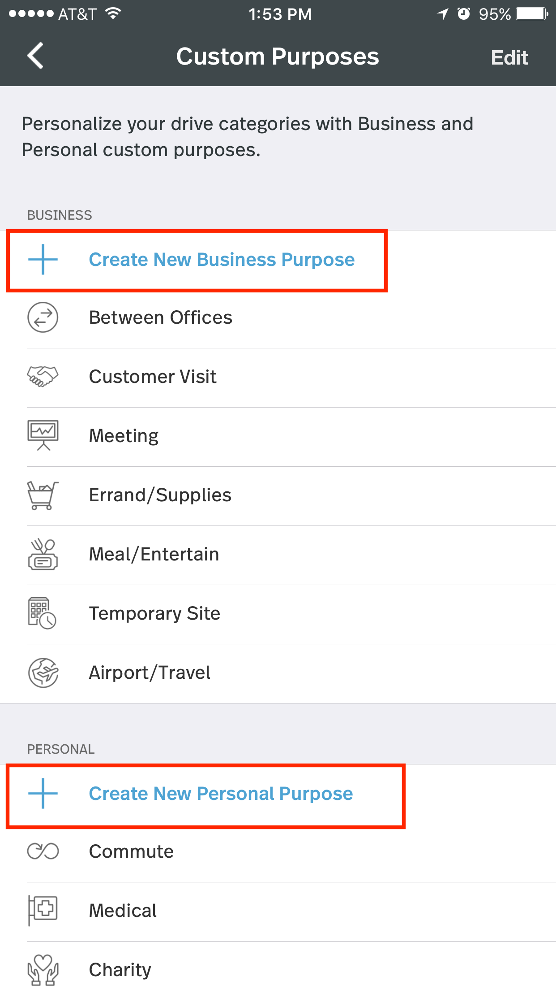Tap the Between Offices arrows icon
556x990 pixels.
click(43, 317)
